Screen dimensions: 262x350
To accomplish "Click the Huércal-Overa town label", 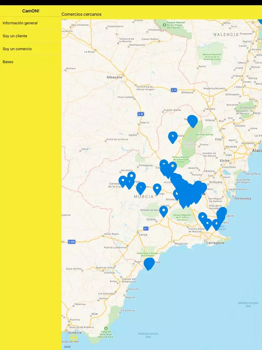I will tap(105, 267).
